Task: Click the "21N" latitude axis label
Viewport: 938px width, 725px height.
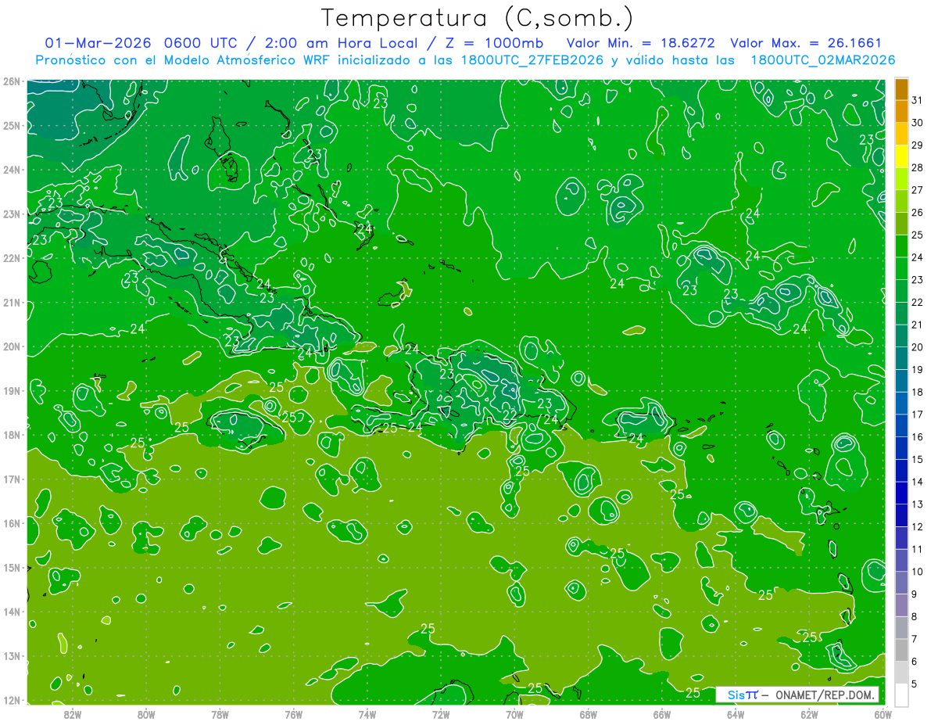Action: [11, 302]
